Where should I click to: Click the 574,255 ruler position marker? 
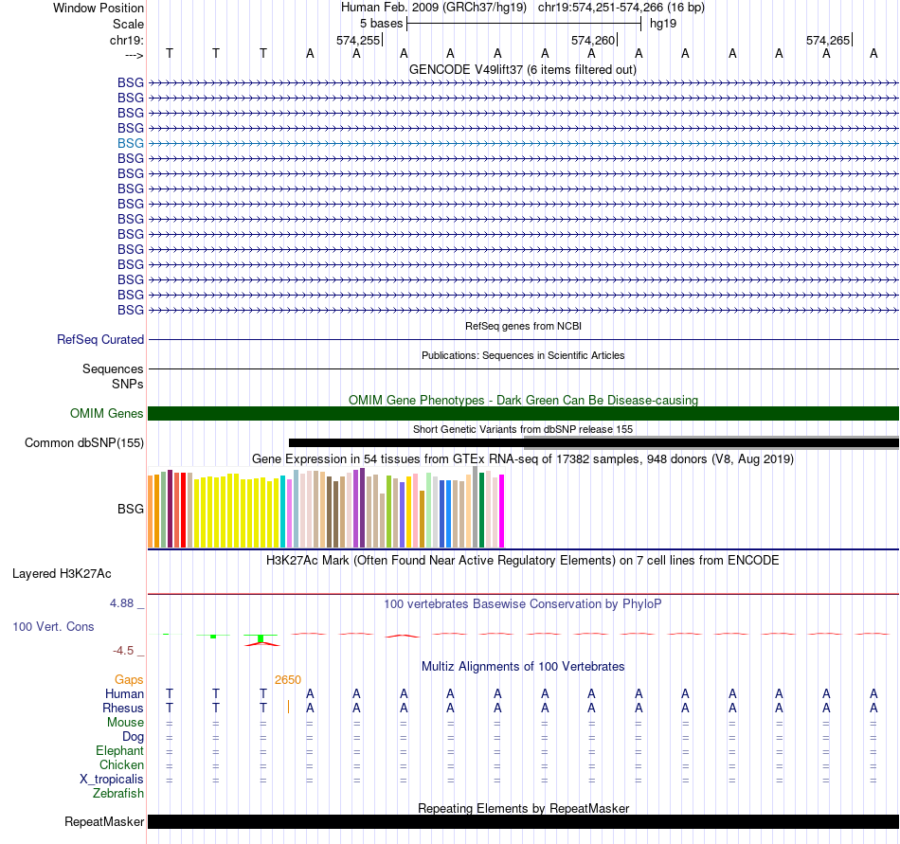358,40
